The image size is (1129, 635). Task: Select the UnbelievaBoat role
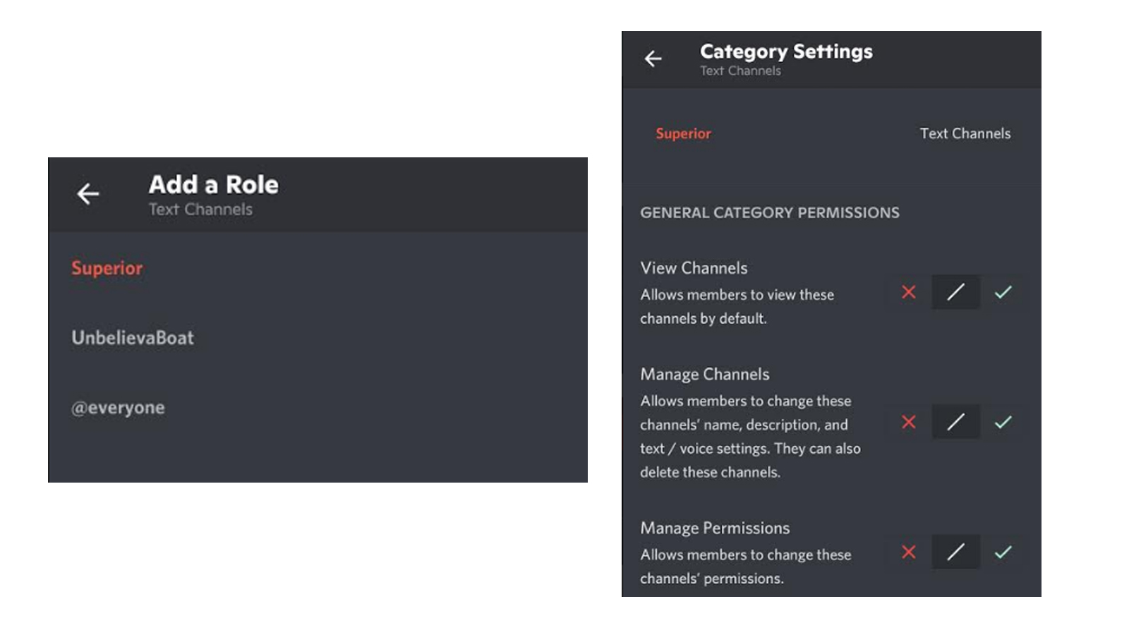coord(133,337)
